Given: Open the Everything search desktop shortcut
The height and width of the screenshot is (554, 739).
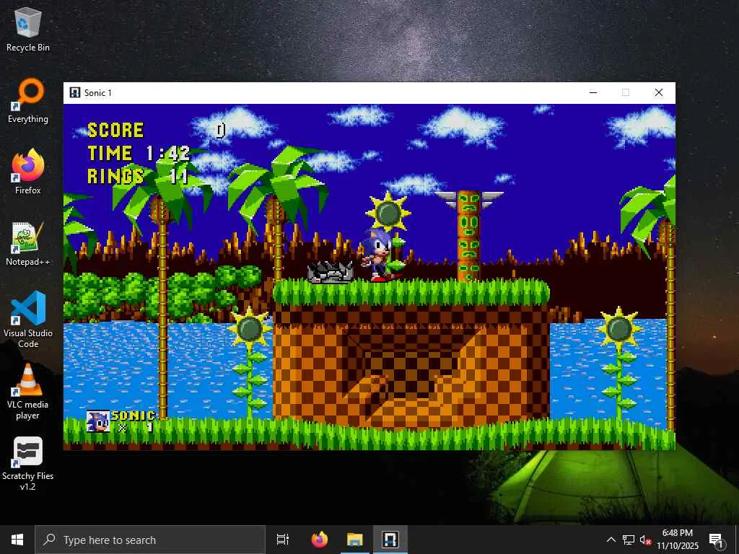Looking at the screenshot, I should pyautogui.click(x=28, y=101).
